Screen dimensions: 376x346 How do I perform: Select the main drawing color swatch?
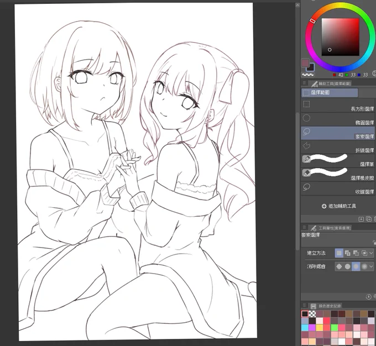[305, 63]
